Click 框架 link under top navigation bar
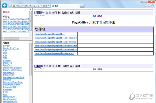 tap(94, 16)
